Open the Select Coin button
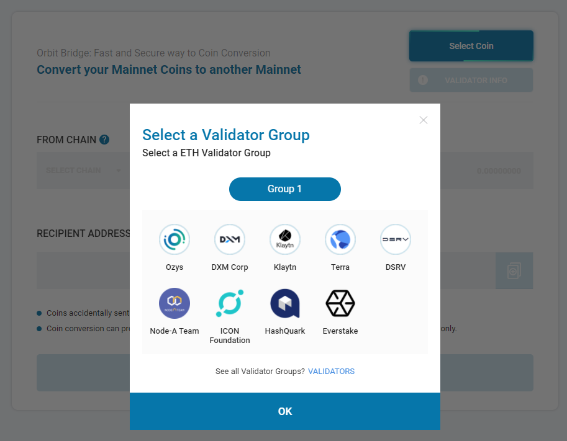The width and height of the screenshot is (567, 441). tap(471, 46)
